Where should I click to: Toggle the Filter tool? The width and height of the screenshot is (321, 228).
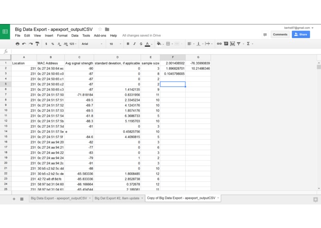pos(239,44)
